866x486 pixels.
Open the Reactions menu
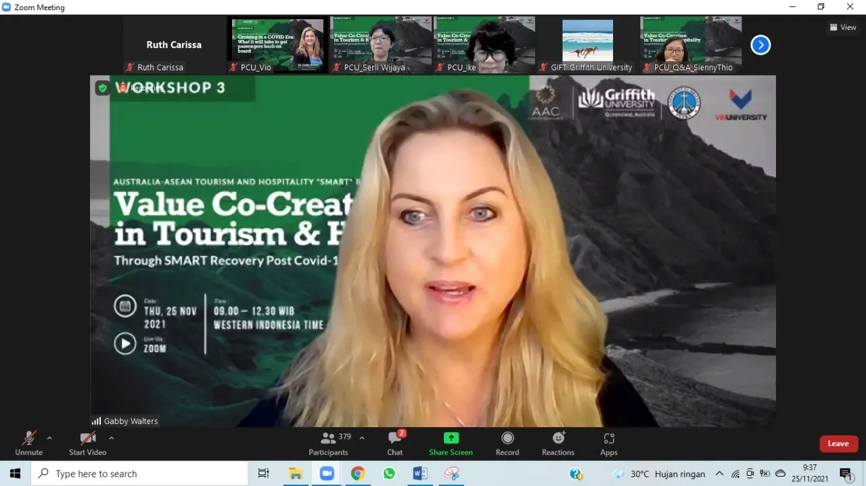tap(558, 443)
